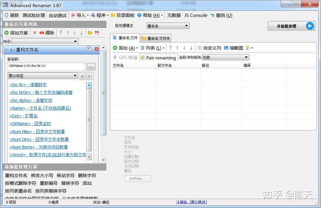321x208 pixels.
Task: Switch to Rename files (重命名文件) tab
Action: 125,38
